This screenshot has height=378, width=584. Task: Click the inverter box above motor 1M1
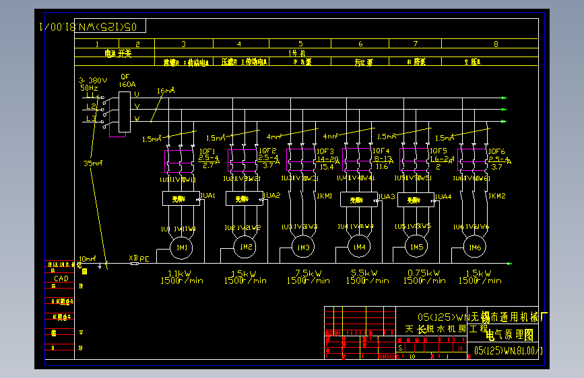point(181,198)
